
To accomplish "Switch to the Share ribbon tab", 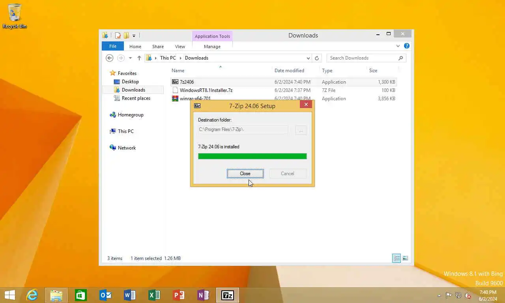I will pyautogui.click(x=158, y=47).
